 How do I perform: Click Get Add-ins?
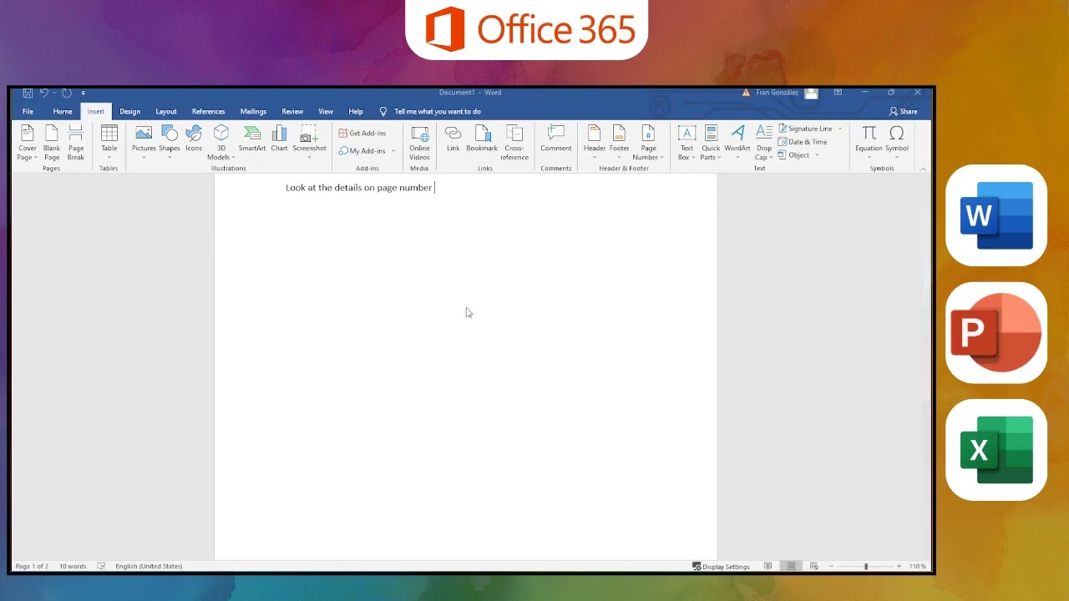362,133
